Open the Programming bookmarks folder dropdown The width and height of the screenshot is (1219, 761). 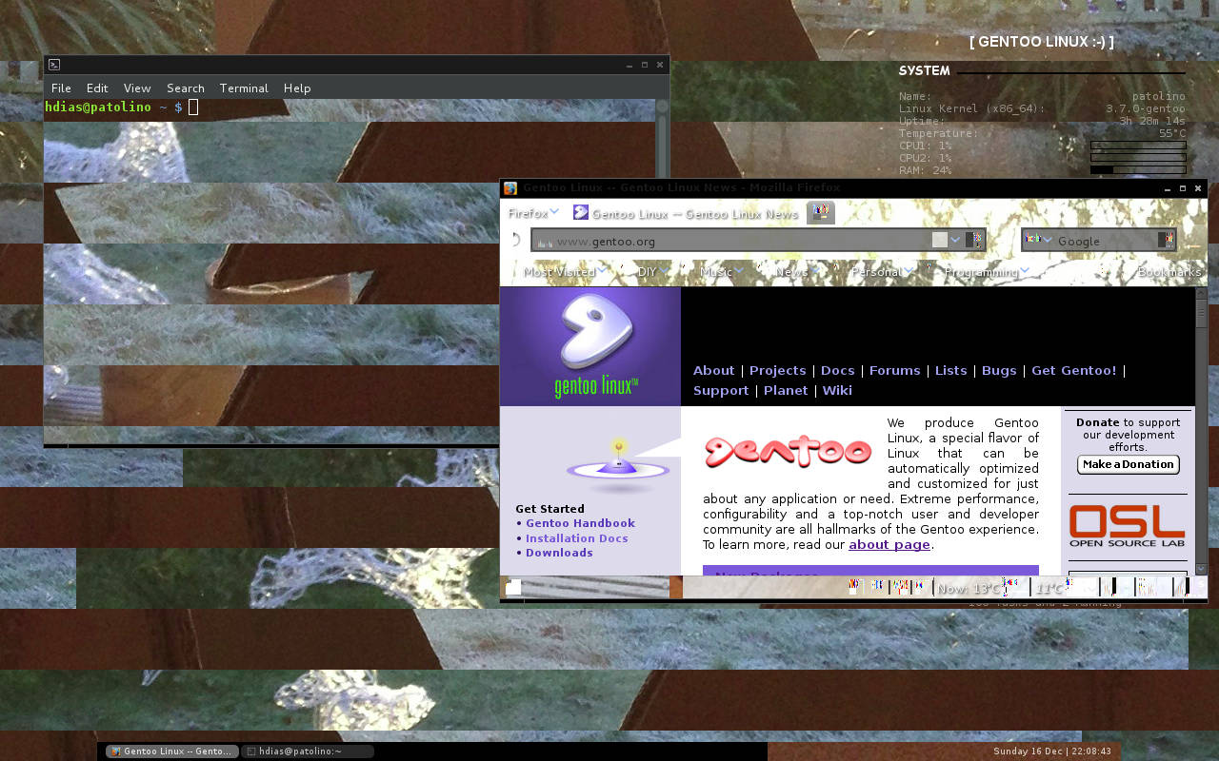tap(987, 271)
